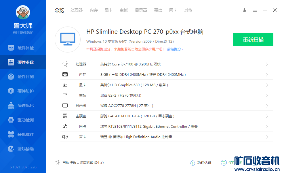This screenshot has width=282, height=173.
Task: Open 驱动检测 in the sidebar
Action: coord(23,120)
